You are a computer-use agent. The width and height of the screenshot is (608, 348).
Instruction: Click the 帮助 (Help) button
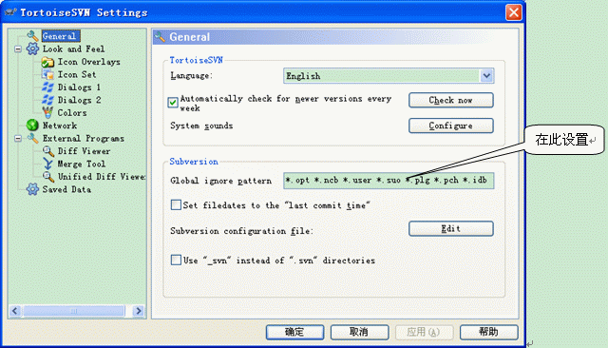click(488, 332)
